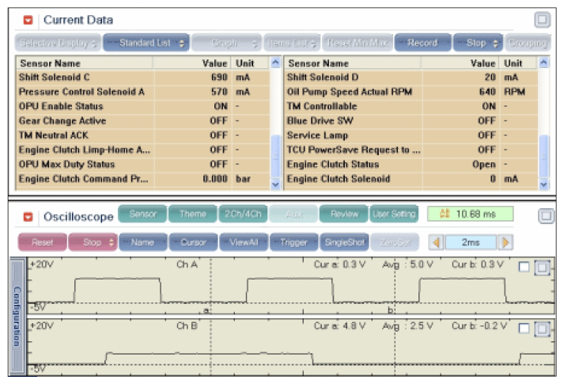The width and height of the screenshot is (564, 384).
Task: Select the Engine Clutch Solenoid row
Action: click(x=411, y=179)
